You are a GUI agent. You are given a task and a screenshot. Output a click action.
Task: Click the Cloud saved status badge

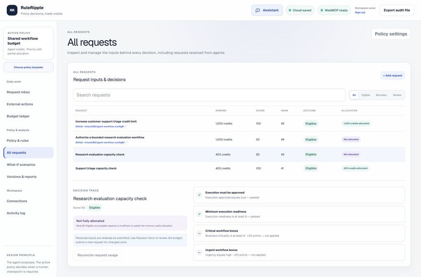pyautogui.click(x=300, y=10)
